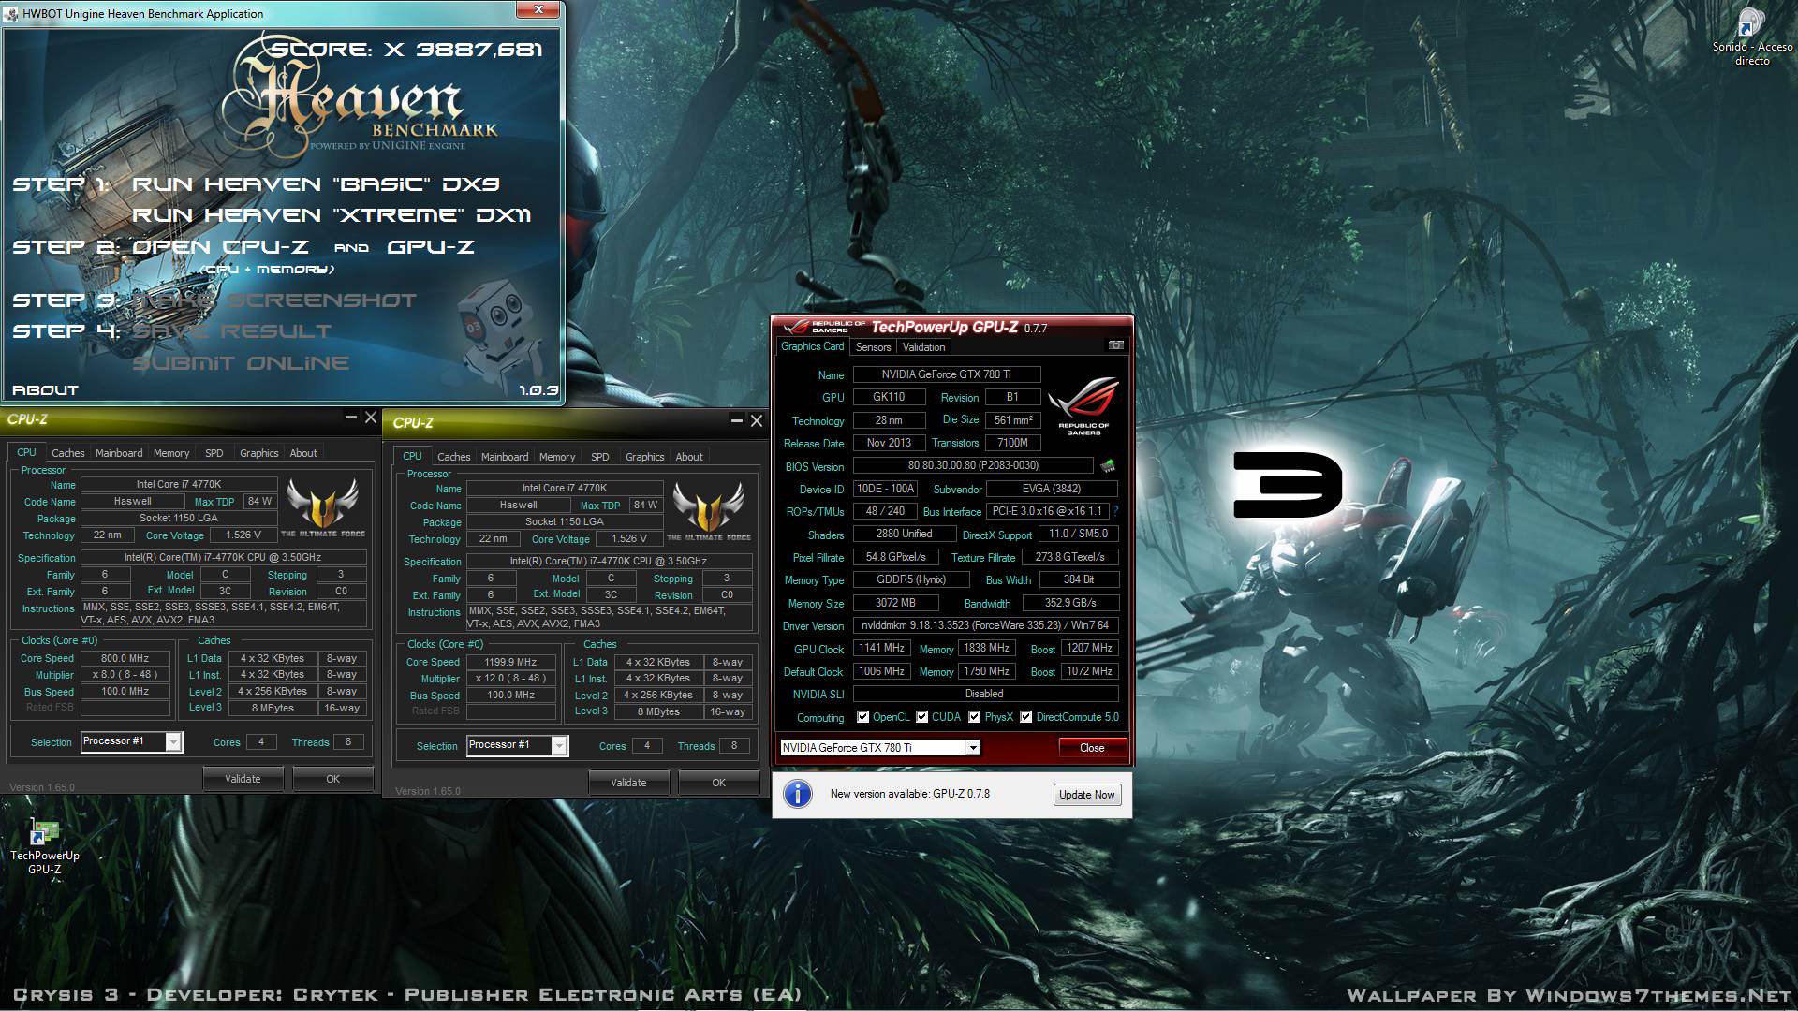The height and width of the screenshot is (1011, 1798).
Task: Open Memory tab in right CPU-Z
Action: point(557,457)
